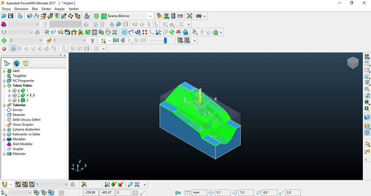Screen dimensions: 371x196
Task: Click the toolpath clock statistics icon
Action: 108,32
